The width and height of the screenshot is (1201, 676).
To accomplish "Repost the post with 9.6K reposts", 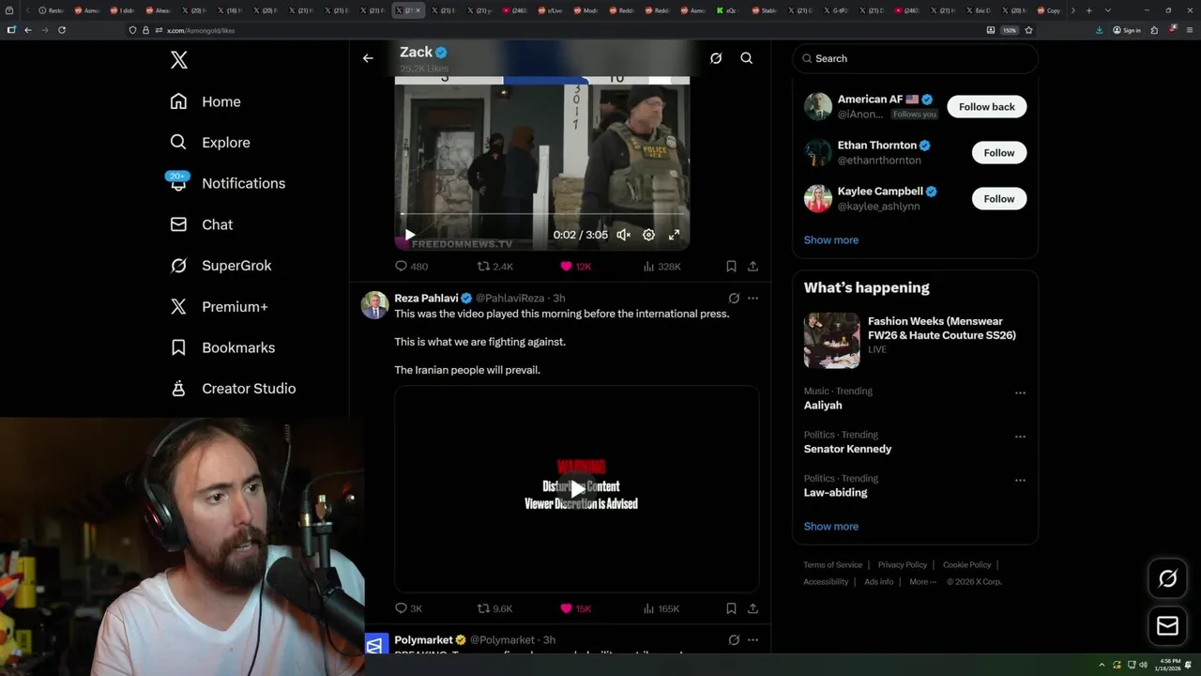I will pos(495,608).
